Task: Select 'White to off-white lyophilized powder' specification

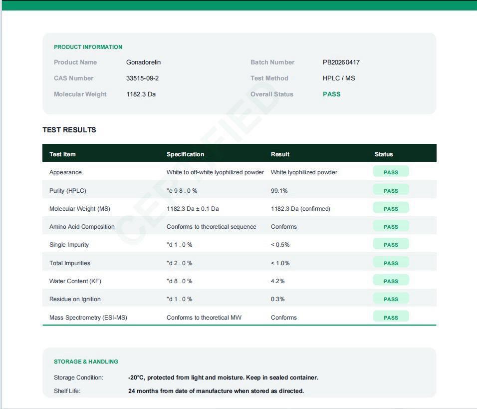Action: 215,172
